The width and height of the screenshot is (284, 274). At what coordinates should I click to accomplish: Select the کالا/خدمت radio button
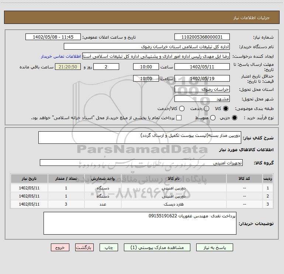pyautogui.click(x=182, y=108)
